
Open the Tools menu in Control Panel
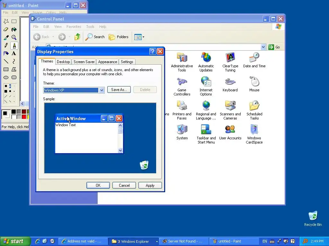coord(90,27)
